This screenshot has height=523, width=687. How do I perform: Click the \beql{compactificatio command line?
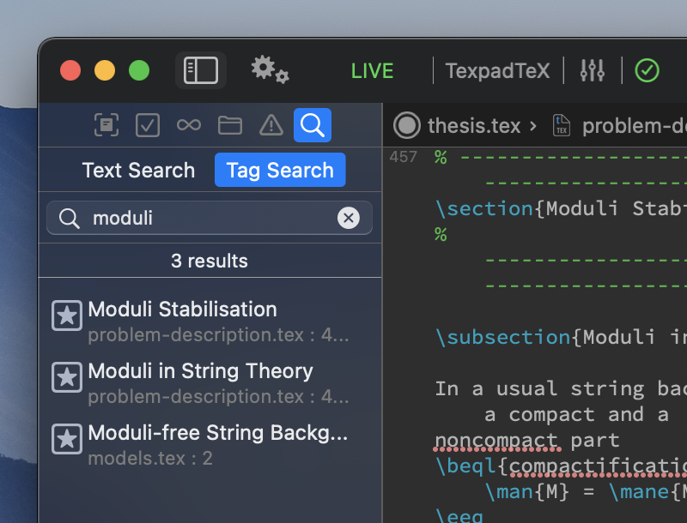click(x=561, y=466)
